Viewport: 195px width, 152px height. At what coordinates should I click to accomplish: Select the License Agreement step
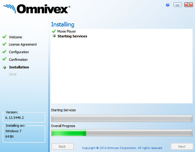(23, 44)
